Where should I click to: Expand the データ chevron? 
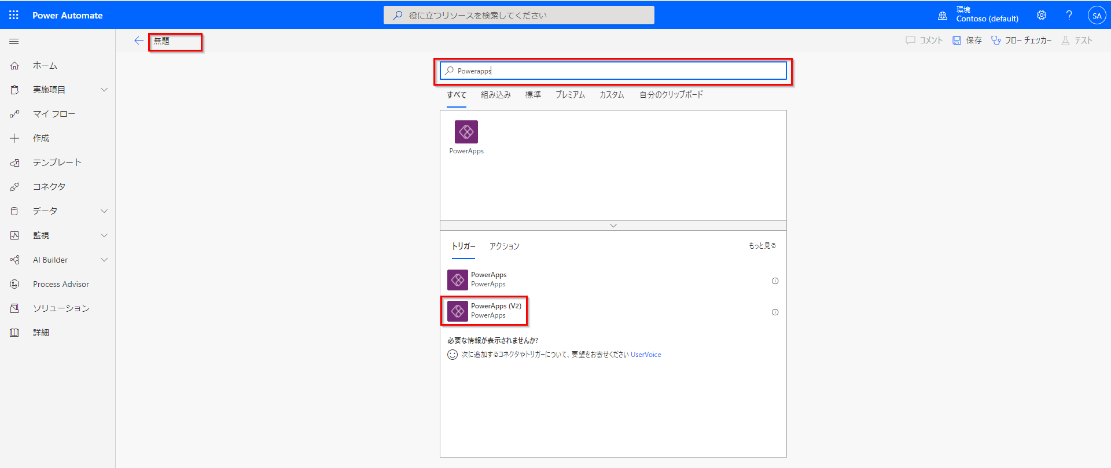click(104, 211)
